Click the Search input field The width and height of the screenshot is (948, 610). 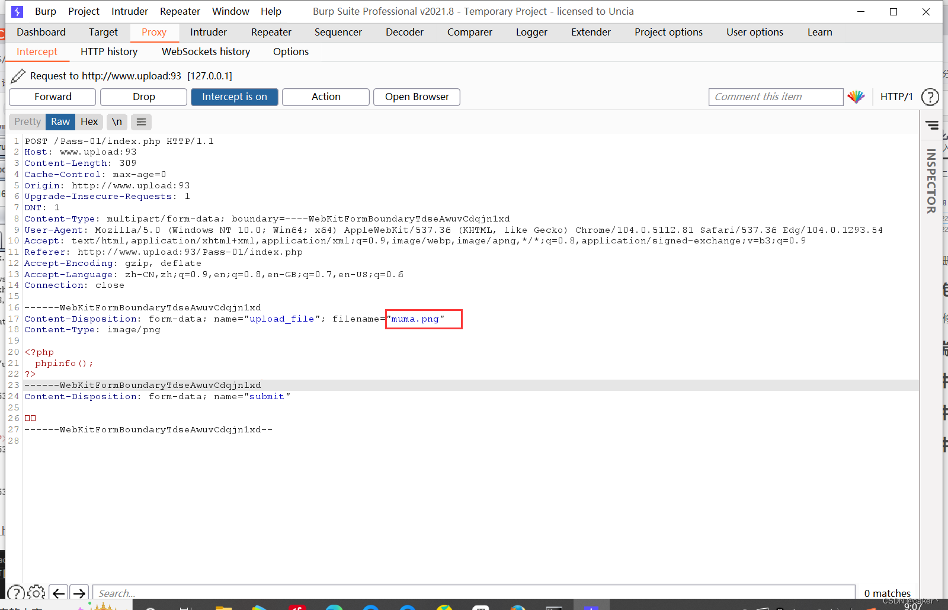pos(474,593)
